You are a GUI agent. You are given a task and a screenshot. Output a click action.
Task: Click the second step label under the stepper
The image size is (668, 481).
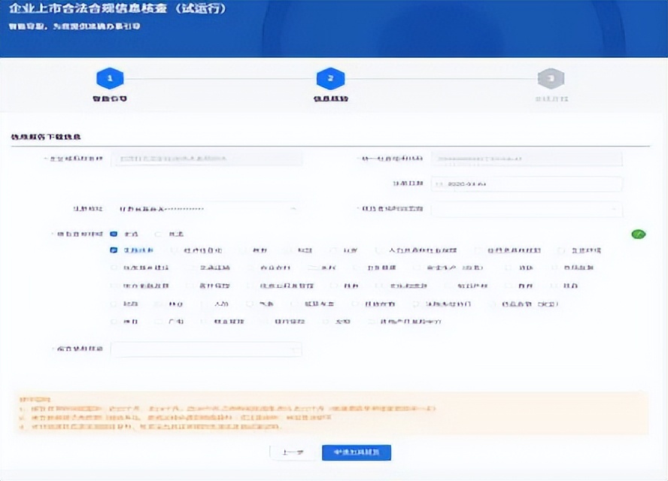330,99
